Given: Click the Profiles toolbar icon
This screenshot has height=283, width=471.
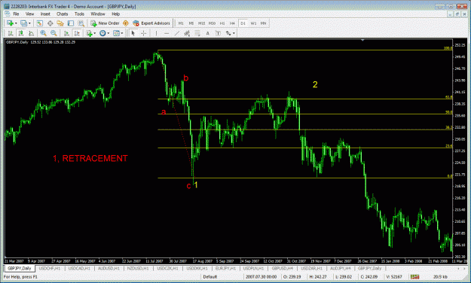Looking at the screenshot, I should pos(23,23).
